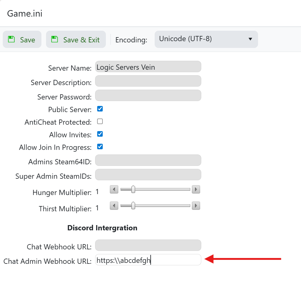Click Hunger Multiplier right arrow button
This screenshot has height=281, width=301.
click(196, 189)
